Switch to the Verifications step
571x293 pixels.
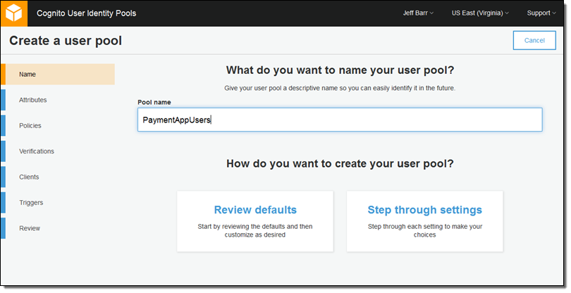point(37,151)
